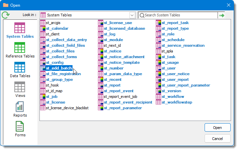Viewport: 239px width, 151px height.
Task: Select st_collect_data_entry table
Action: click(66, 40)
